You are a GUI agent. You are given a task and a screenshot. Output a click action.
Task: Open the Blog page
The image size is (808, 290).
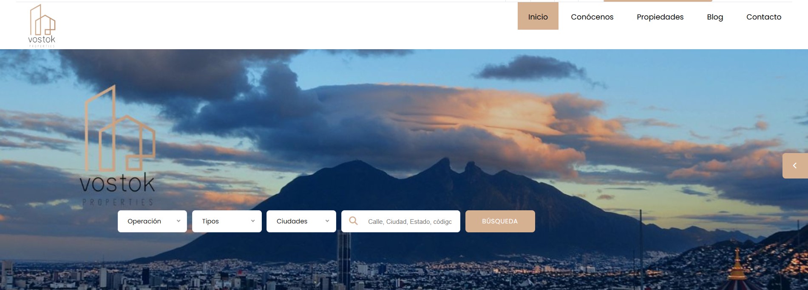tap(715, 17)
